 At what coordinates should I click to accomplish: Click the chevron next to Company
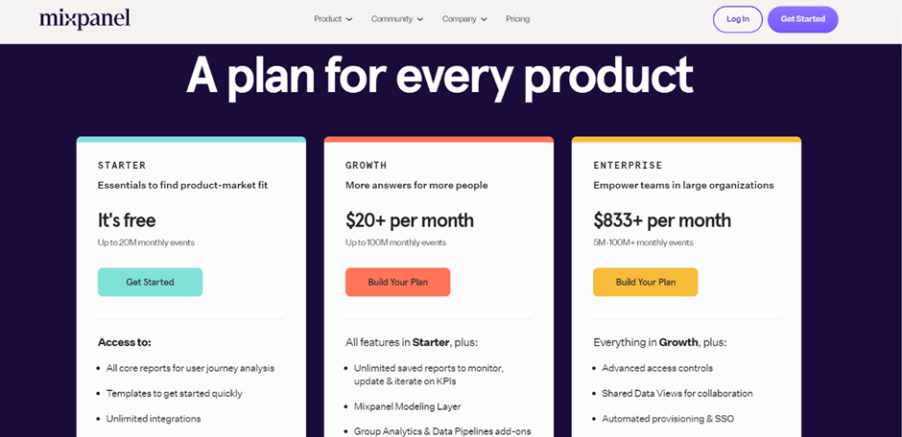[484, 19]
